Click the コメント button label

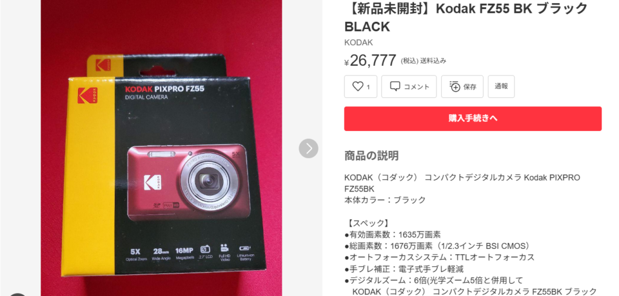[x=416, y=87]
